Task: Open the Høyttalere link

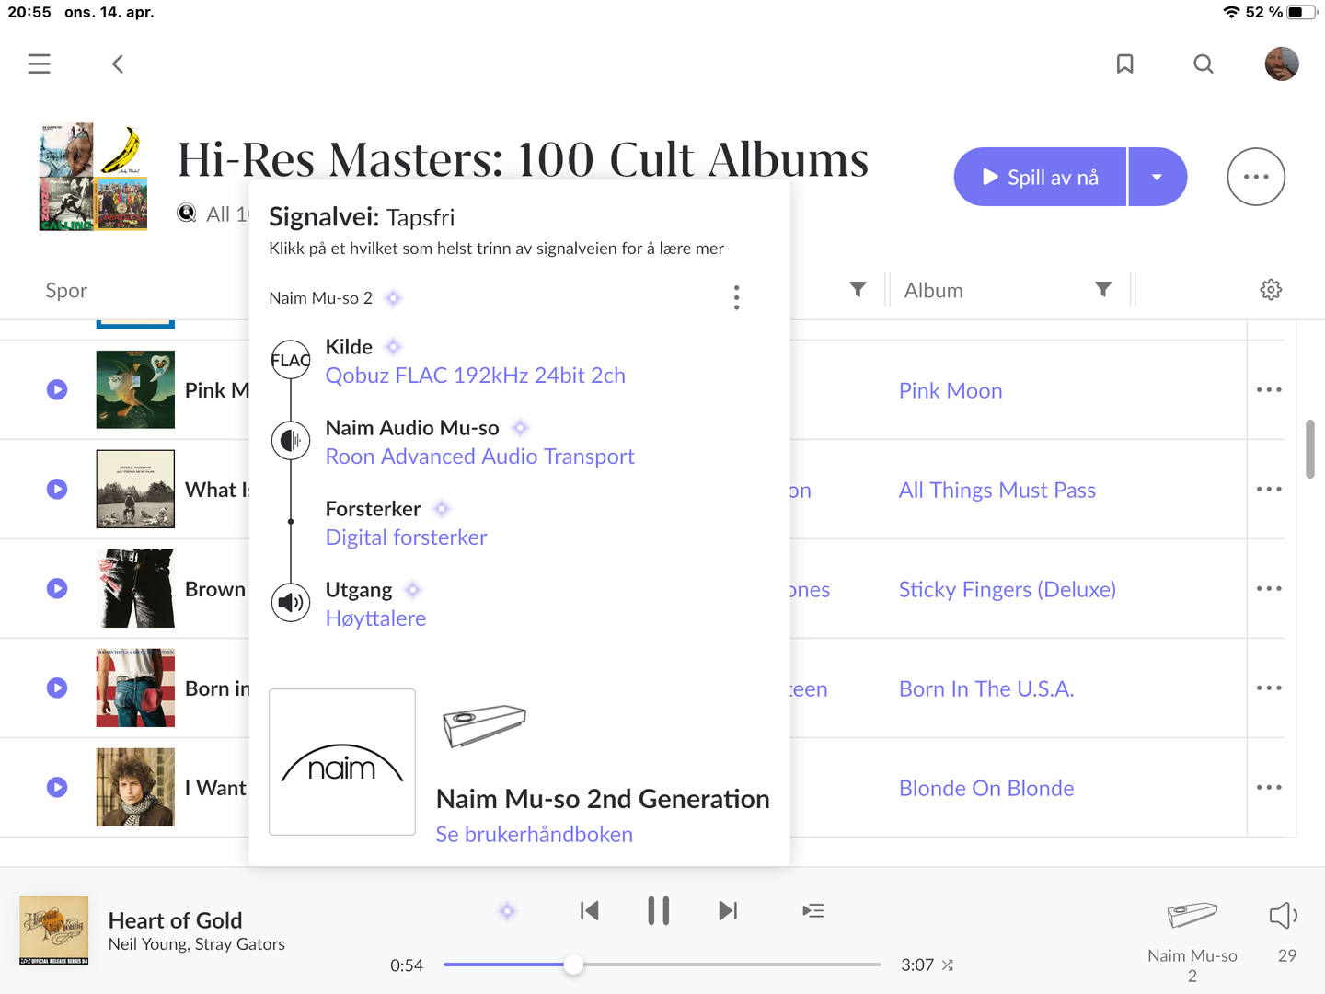Action: [375, 618]
